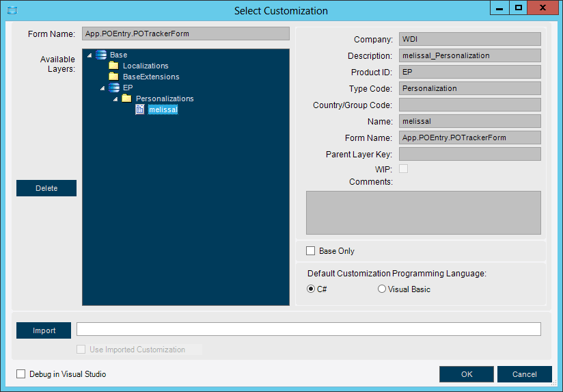This screenshot has height=392, width=563.
Task: Click the EP product layer icon
Action: click(114, 88)
